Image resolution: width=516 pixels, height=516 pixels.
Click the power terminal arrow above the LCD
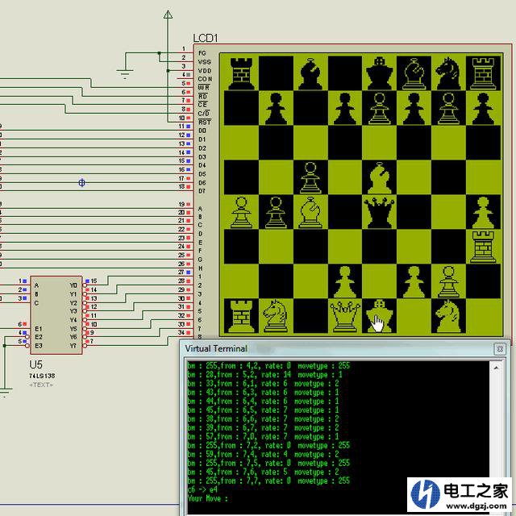click(168, 15)
